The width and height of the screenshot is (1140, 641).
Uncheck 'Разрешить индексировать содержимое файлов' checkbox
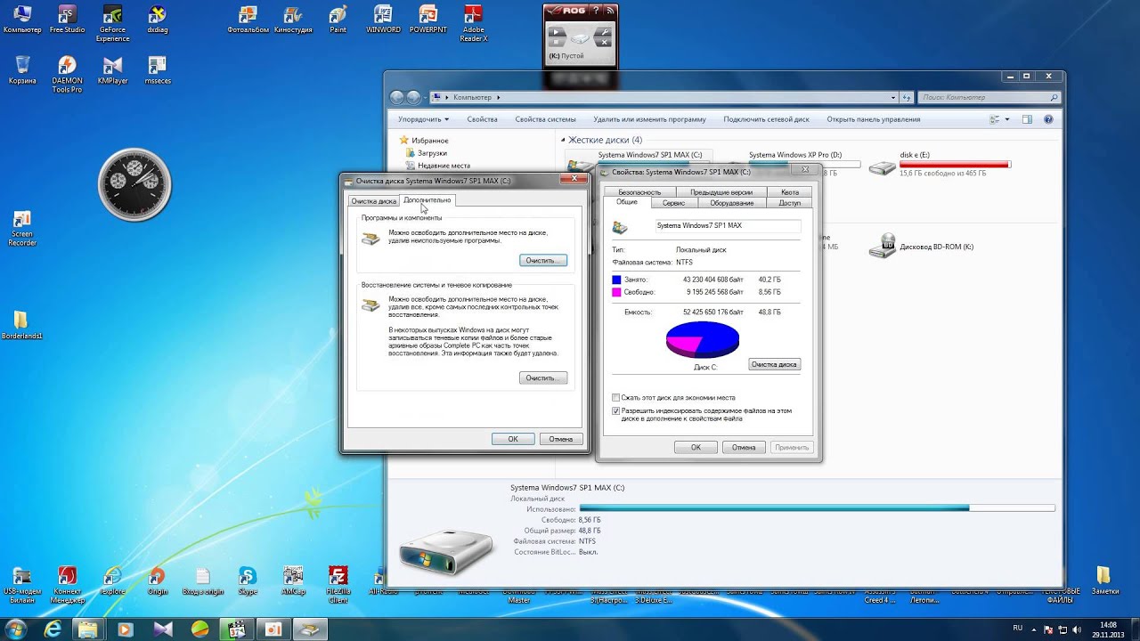pos(615,411)
